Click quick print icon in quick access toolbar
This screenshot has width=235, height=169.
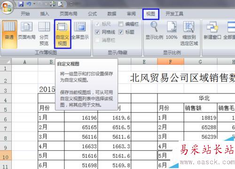(x=53, y=4)
